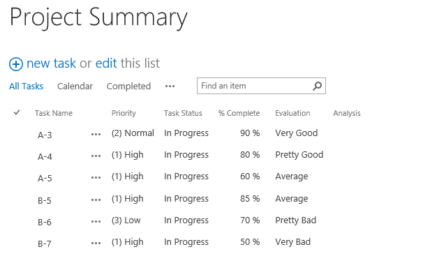
Task: Click the magnifier search icon
Action: [318, 86]
